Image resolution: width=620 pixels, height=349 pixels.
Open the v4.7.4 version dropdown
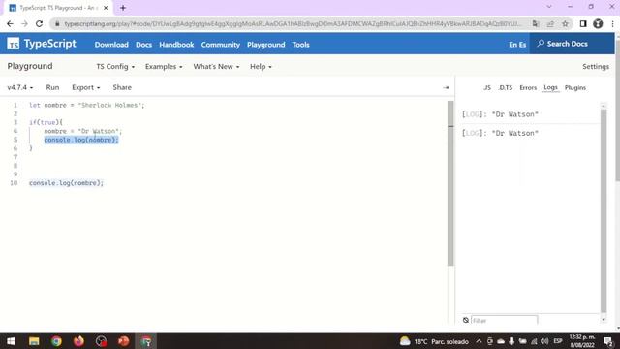coord(20,87)
